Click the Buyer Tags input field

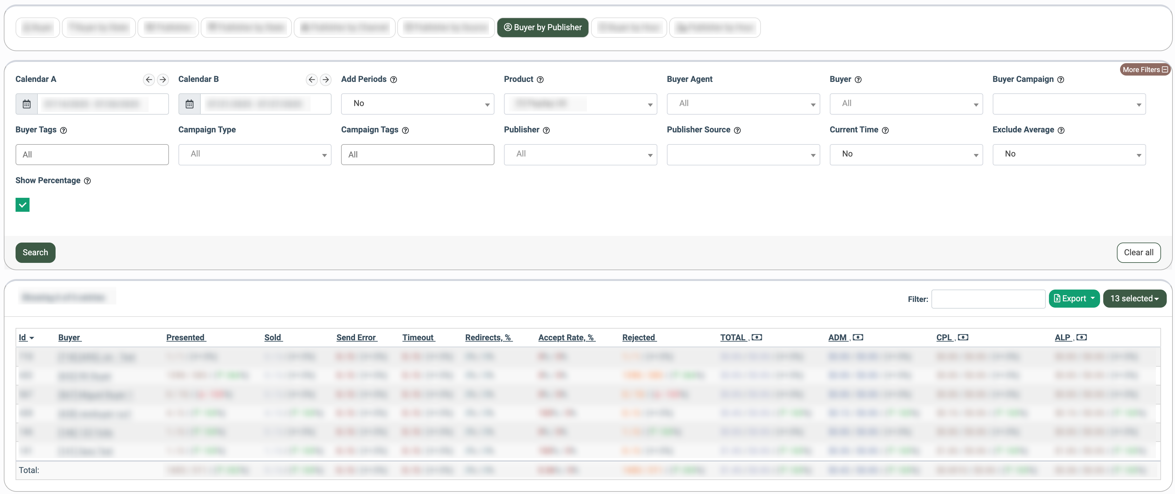92,155
